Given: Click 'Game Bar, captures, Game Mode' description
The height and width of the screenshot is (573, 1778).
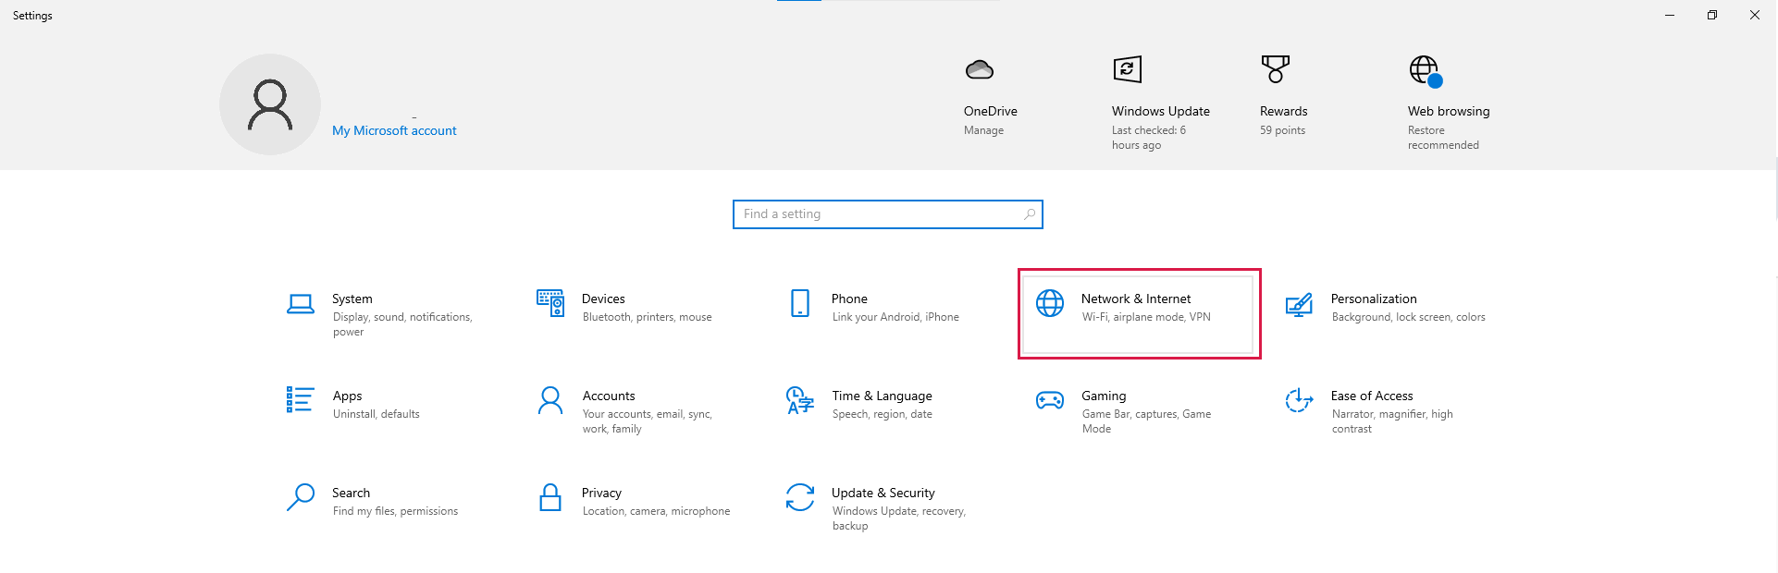Looking at the screenshot, I should point(1146,421).
